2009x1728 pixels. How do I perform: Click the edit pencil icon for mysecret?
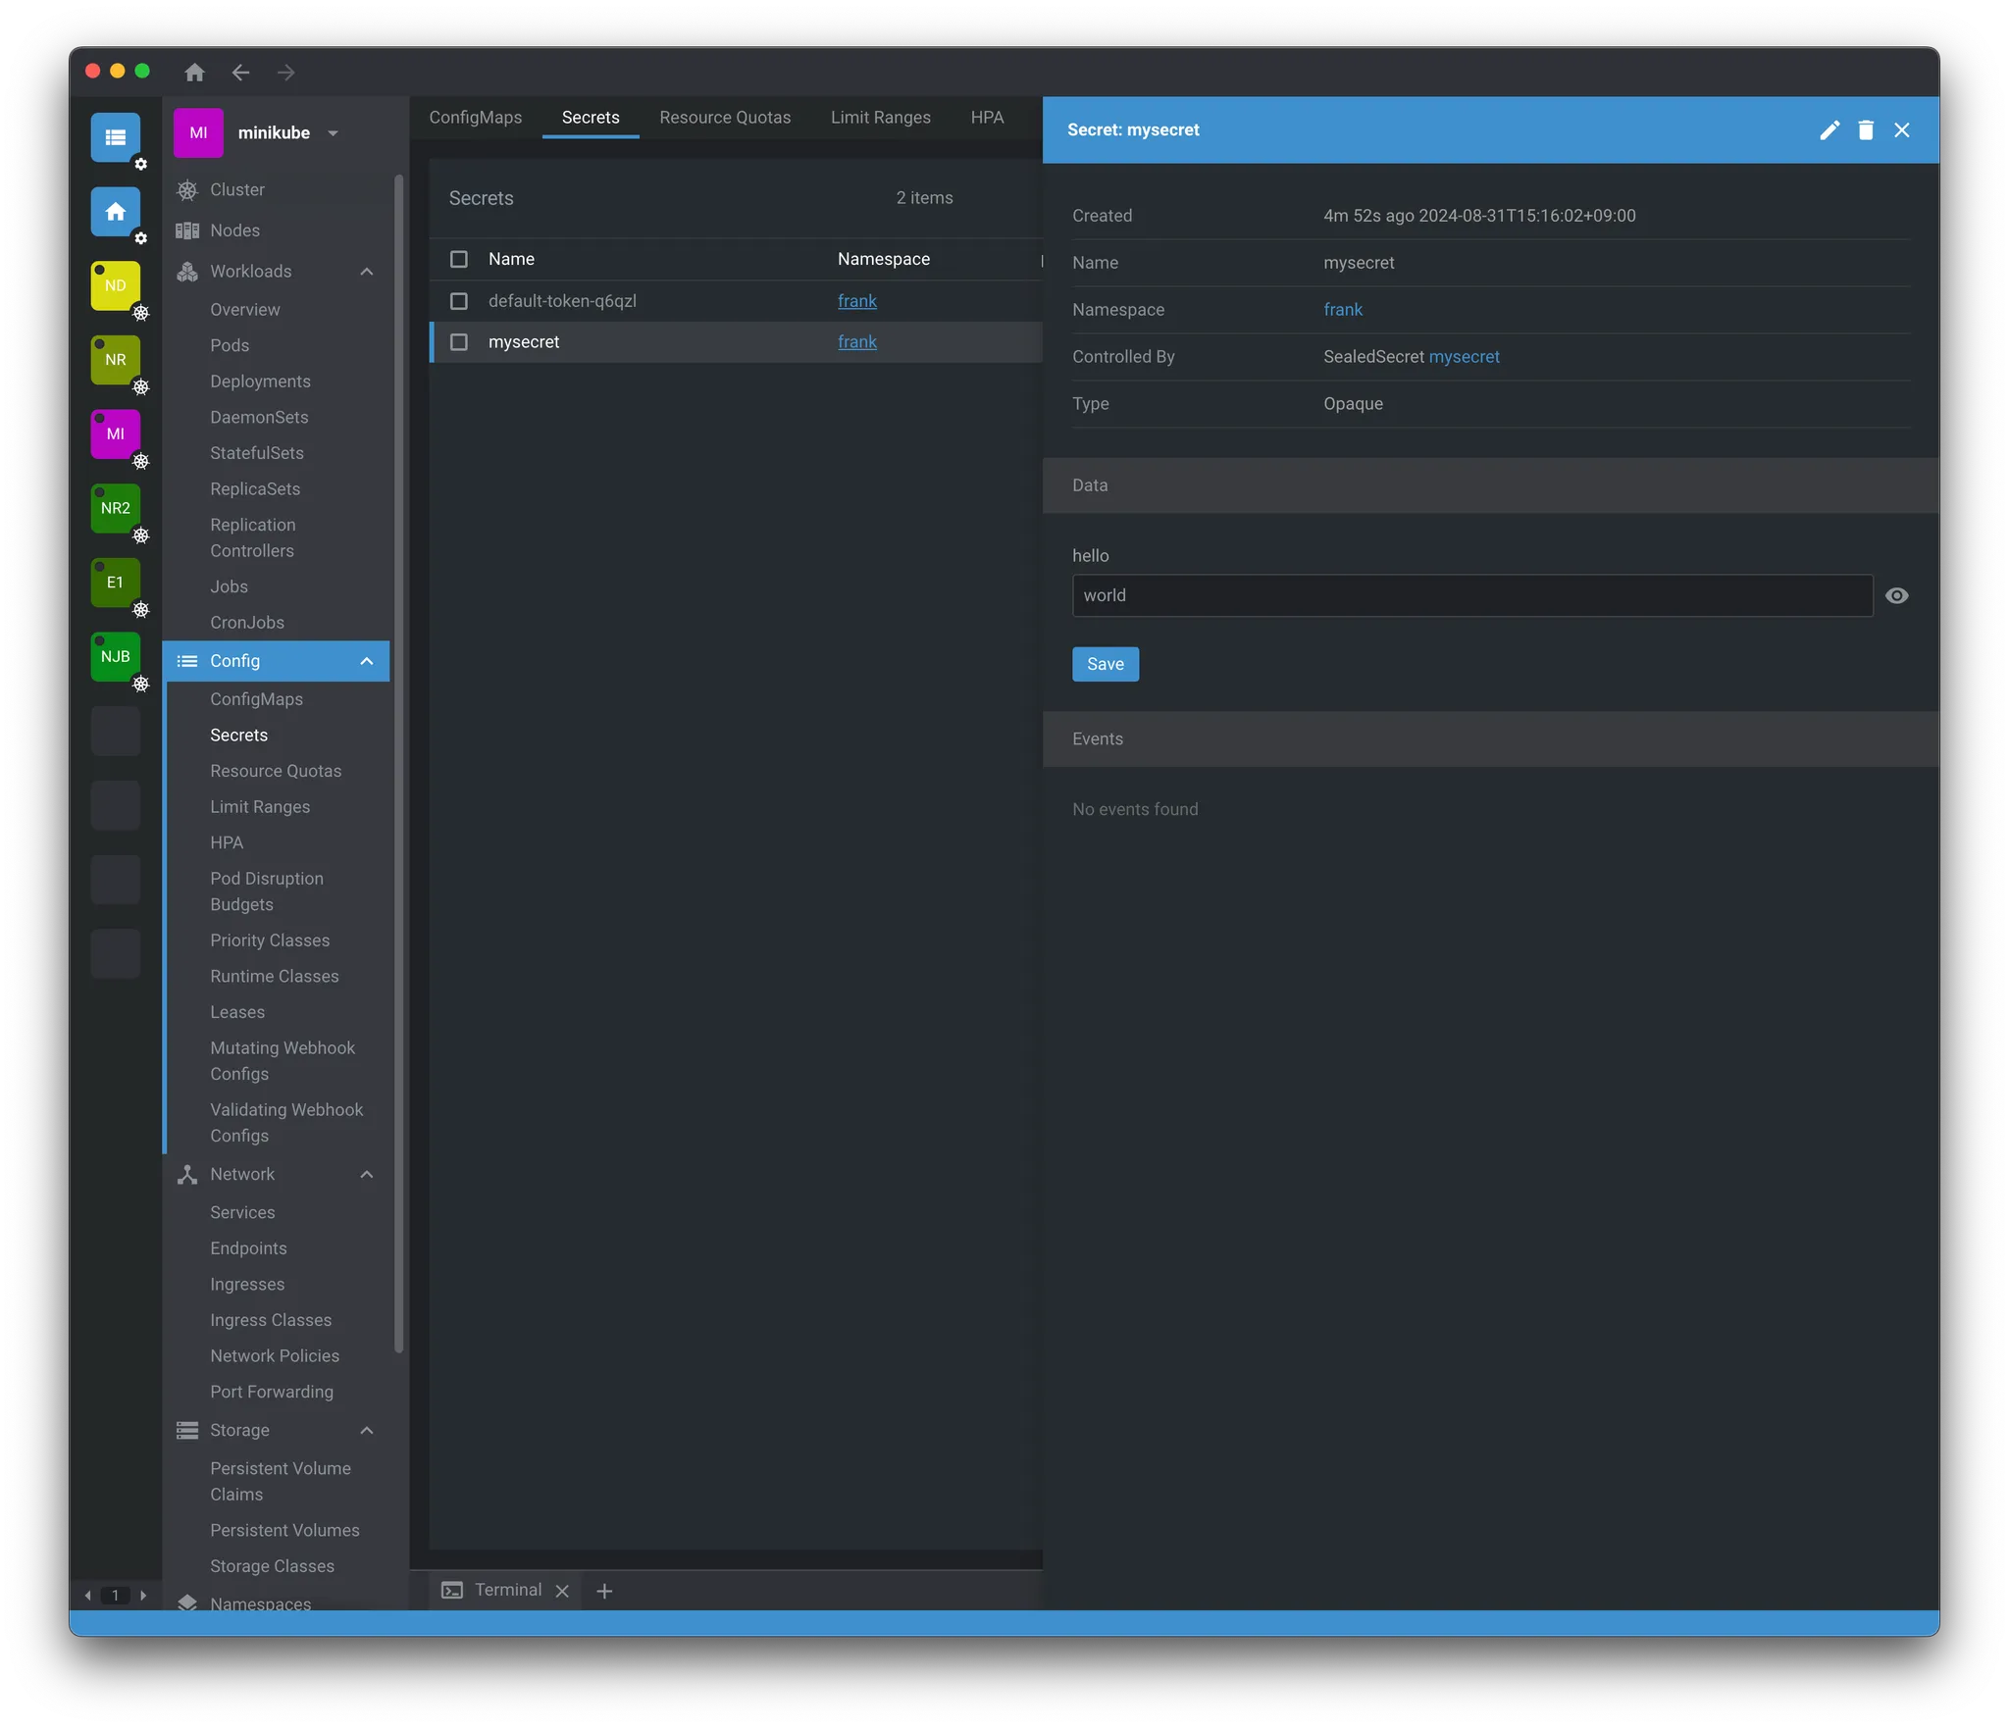pos(1829,130)
